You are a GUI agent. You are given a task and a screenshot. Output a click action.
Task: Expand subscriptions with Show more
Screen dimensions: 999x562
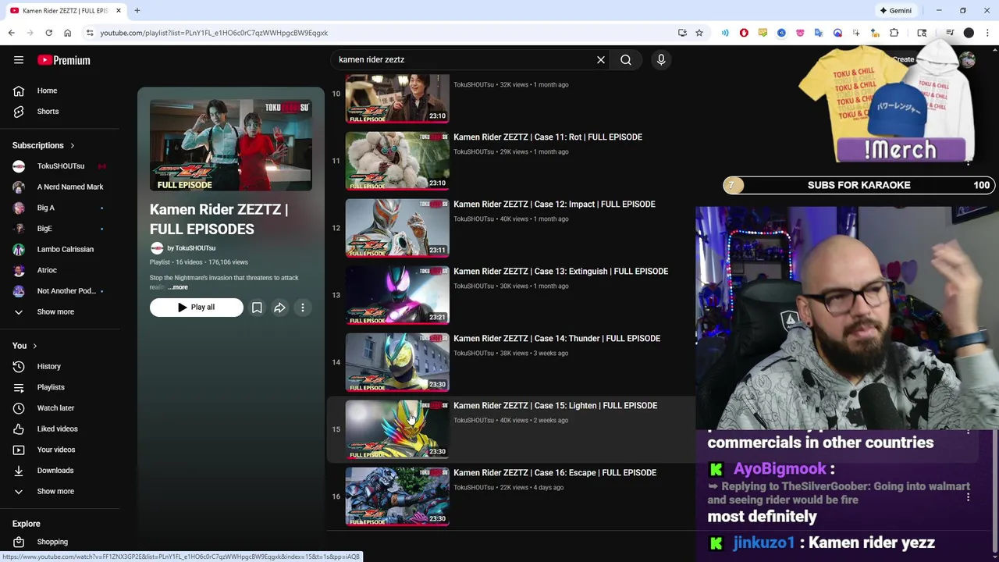[55, 311]
